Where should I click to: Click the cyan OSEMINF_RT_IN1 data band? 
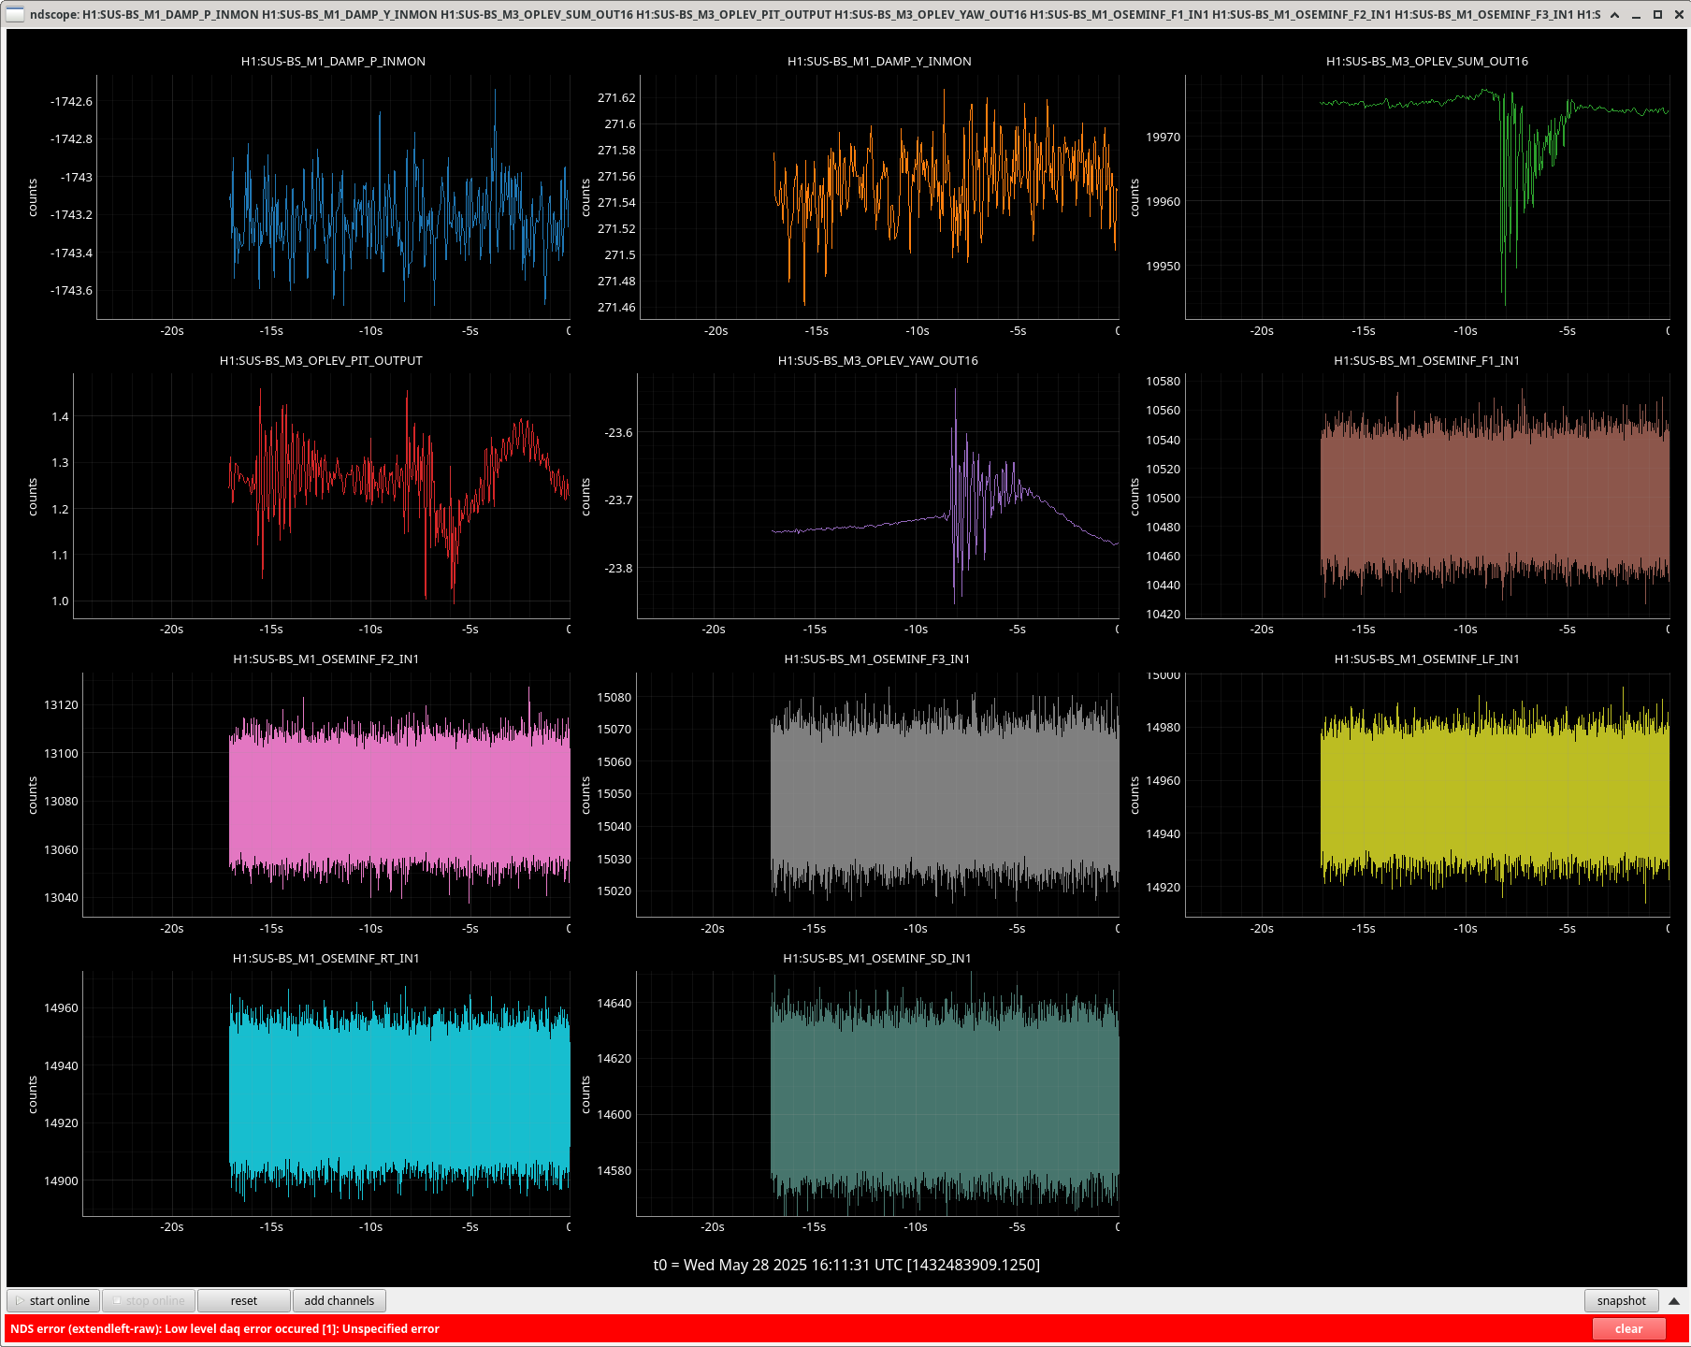(x=399, y=1094)
